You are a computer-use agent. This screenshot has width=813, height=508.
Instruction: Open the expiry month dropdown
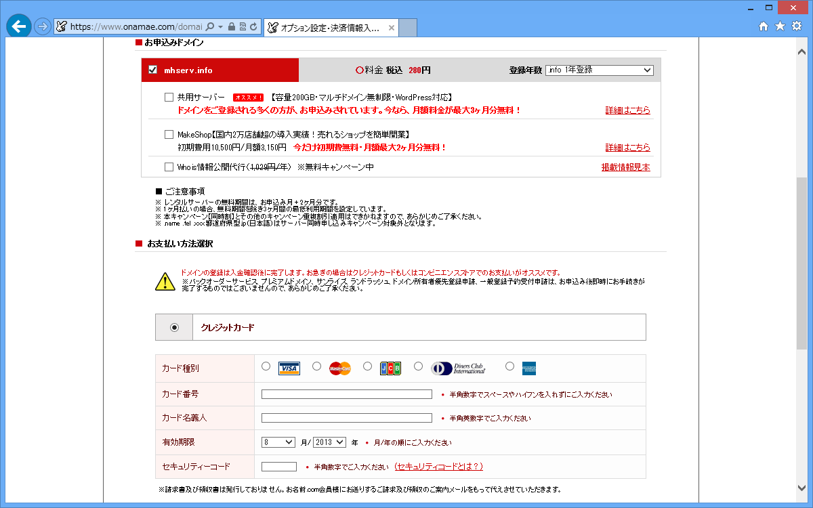click(x=278, y=442)
